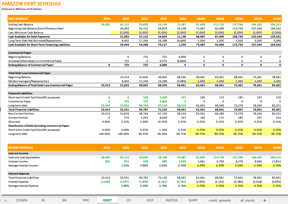The width and height of the screenshot is (288, 204).
Task: Switch to the BS sheet tab
Action: click(x=65, y=200)
